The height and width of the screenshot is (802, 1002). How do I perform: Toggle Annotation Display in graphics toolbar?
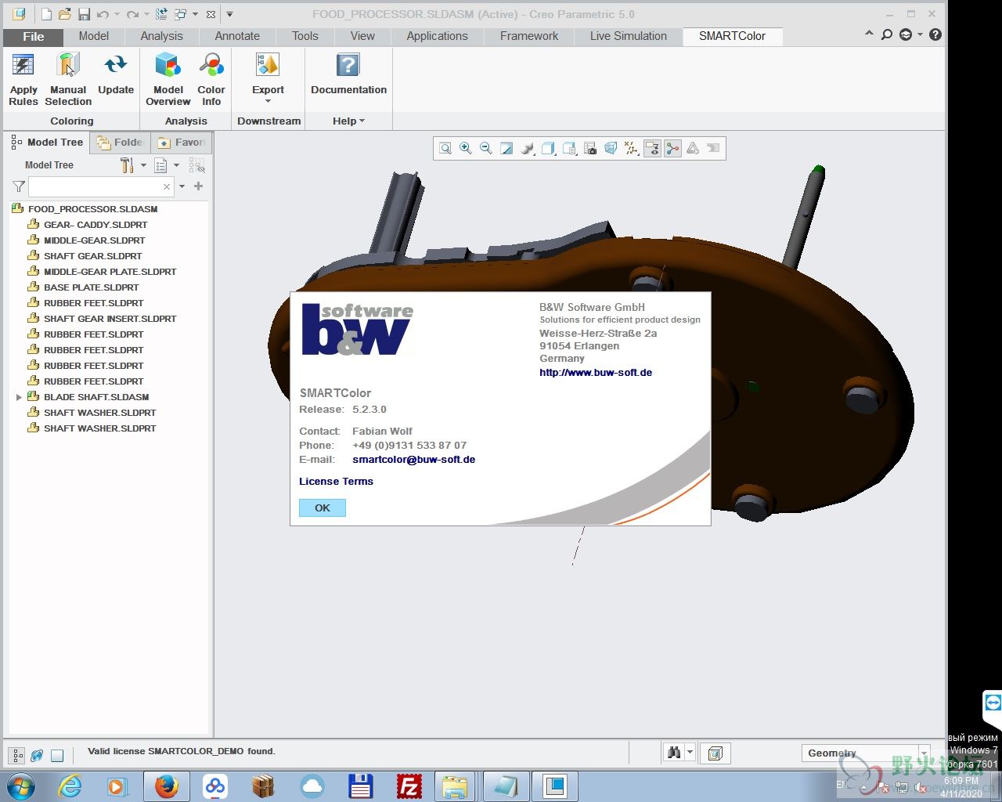(x=652, y=148)
